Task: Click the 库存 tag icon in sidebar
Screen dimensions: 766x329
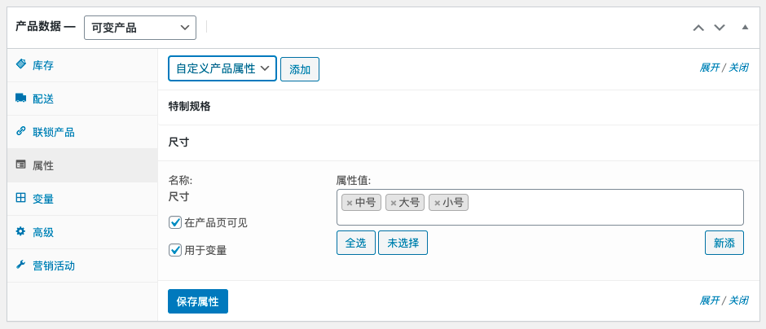Action: (20, 64)
